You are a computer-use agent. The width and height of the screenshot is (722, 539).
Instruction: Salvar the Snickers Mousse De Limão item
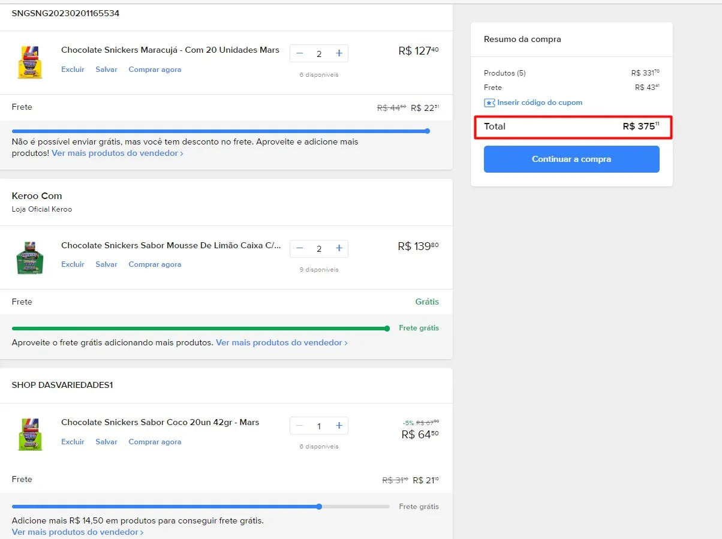point(106,264)
